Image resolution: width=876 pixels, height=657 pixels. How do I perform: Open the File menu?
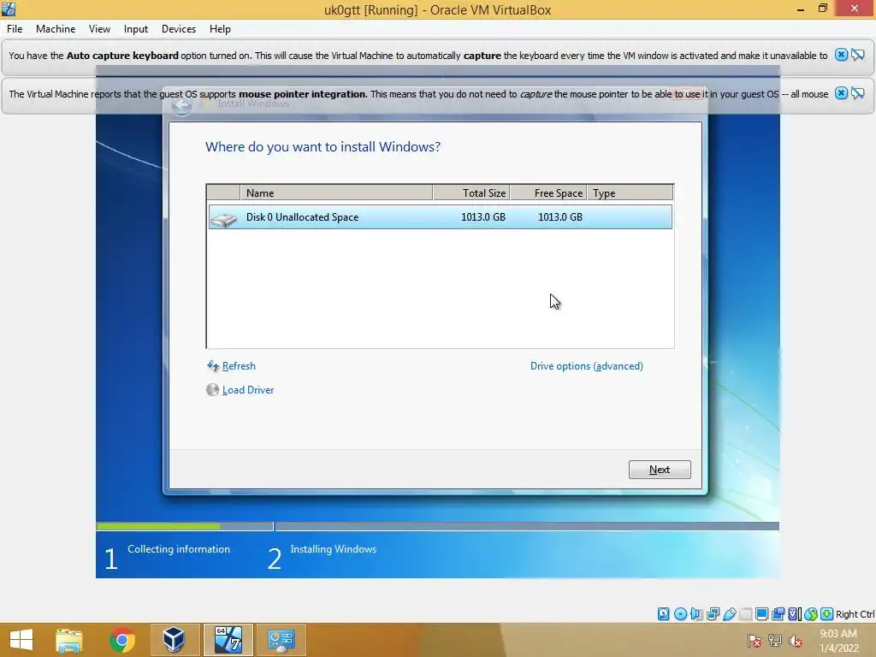click(x=15, y=29)
